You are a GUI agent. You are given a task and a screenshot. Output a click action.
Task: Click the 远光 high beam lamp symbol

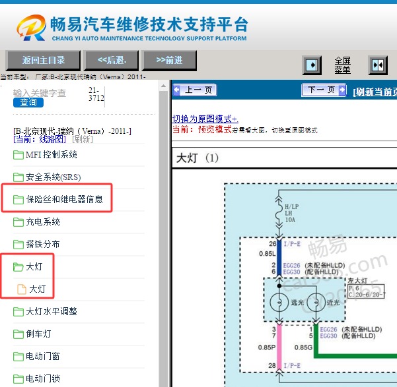point(279,303)
